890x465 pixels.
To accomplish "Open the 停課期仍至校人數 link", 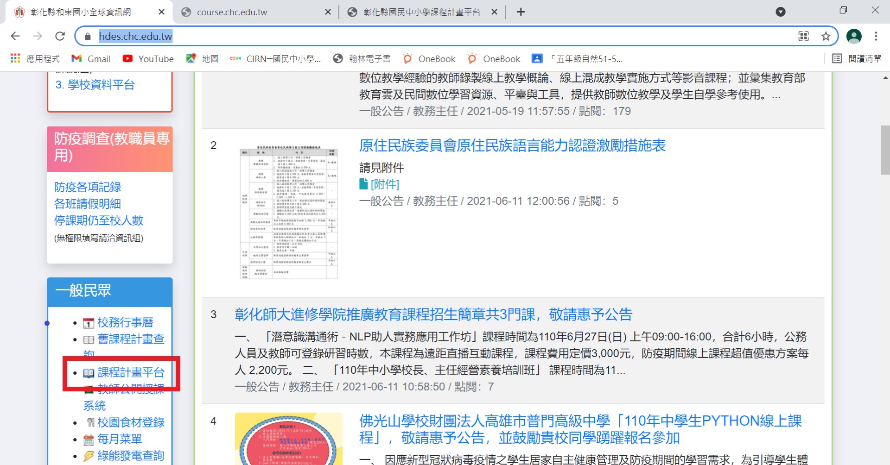I will [99, 220].
